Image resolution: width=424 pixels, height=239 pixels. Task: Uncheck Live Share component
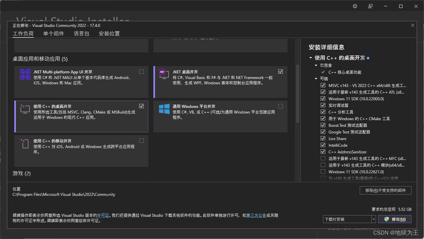(323, 138)
